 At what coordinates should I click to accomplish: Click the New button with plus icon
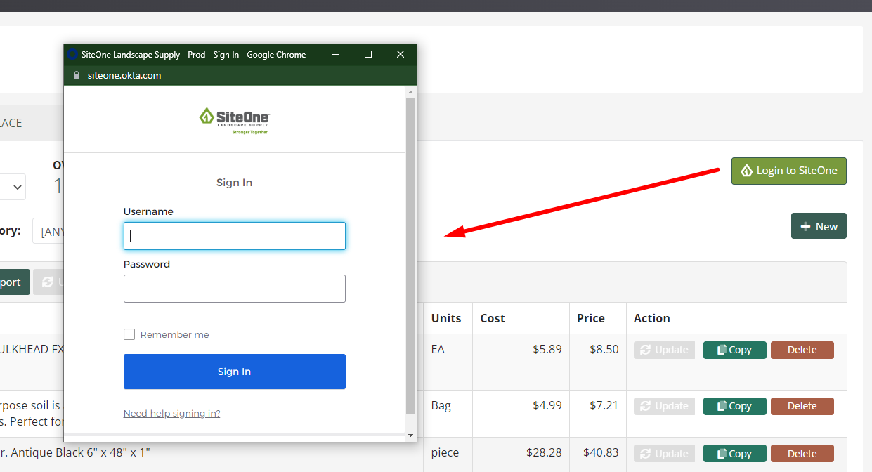[819, 226]
